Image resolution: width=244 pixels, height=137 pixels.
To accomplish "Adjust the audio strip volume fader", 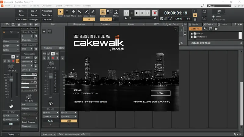I will coord(51,76).
